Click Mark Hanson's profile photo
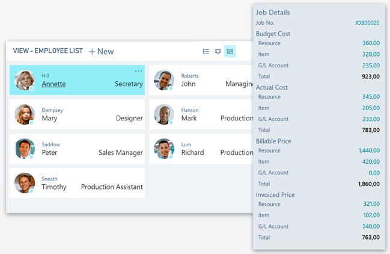 [163, 114]
